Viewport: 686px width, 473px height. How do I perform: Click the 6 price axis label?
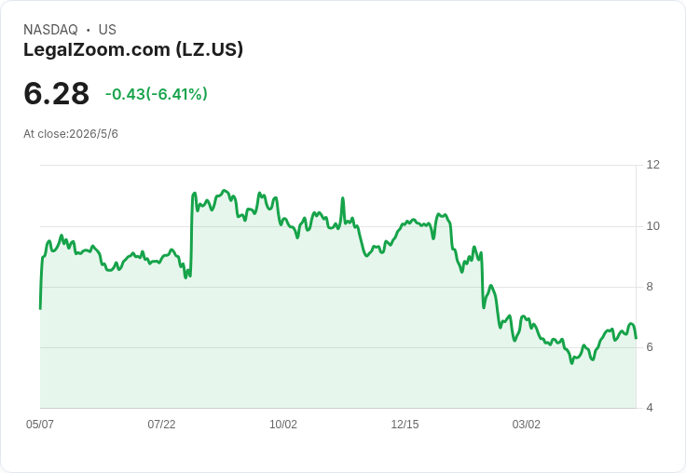click(650, 347)
